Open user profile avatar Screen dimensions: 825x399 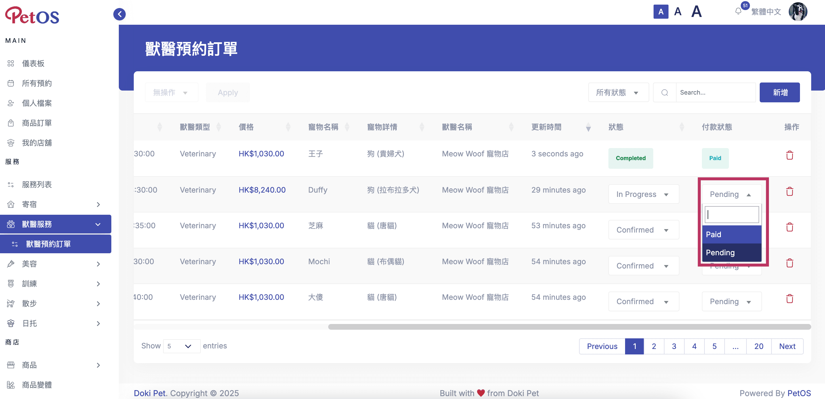pos(797,11)
